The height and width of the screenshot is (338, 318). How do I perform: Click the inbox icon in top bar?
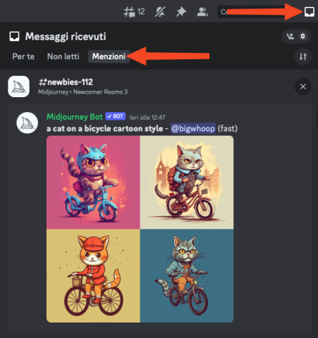click(309, 11)
